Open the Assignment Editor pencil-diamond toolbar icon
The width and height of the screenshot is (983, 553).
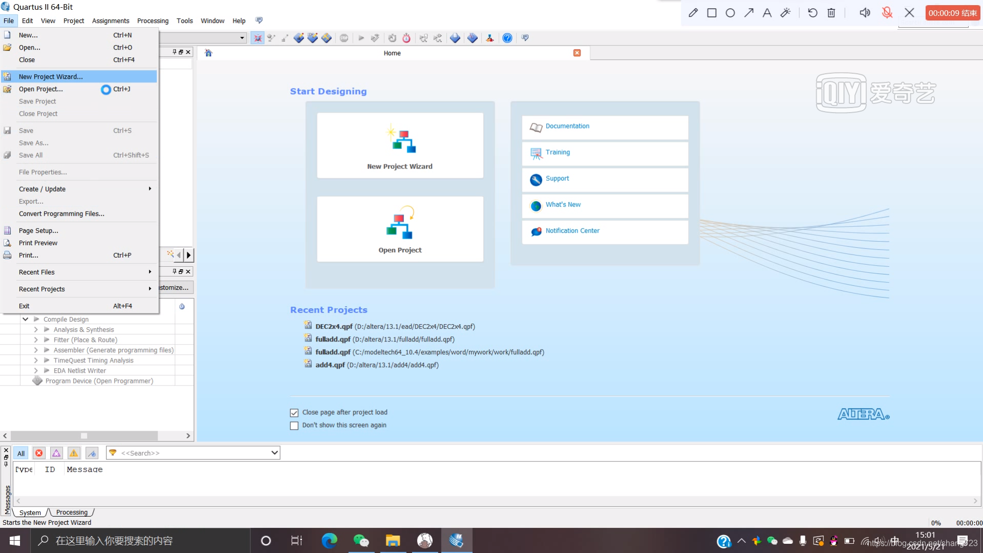coord(299,38)
